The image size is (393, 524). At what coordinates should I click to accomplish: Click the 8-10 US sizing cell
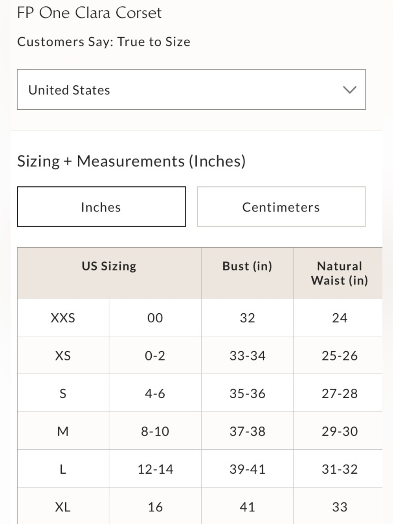coord(155,431)
